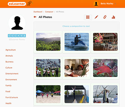Open the Dashboard breadcrumb link
This screenshot has width=125, height=107.
coord(38,12)
